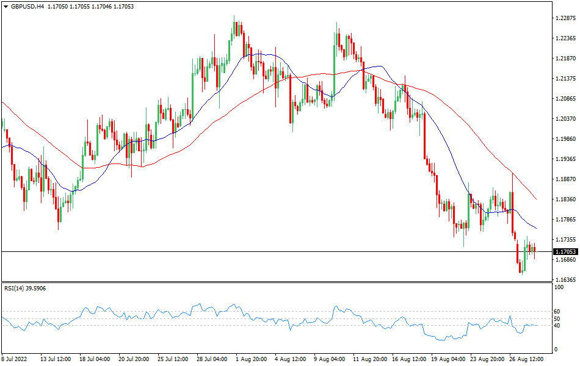
Task: Click the dropdown triangle beside GBPUSD,H4
Action: click(5, 6)
